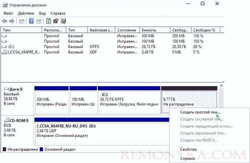Screen dimensions: 250x163
Task: Click the 0 % free percent cell
Action: (196, 52)
